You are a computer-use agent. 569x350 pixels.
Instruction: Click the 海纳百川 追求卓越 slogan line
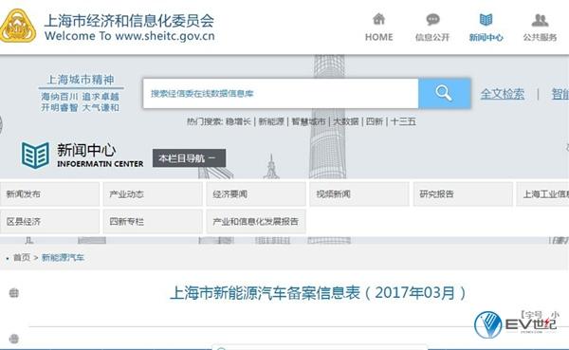(x=81, y=97)
